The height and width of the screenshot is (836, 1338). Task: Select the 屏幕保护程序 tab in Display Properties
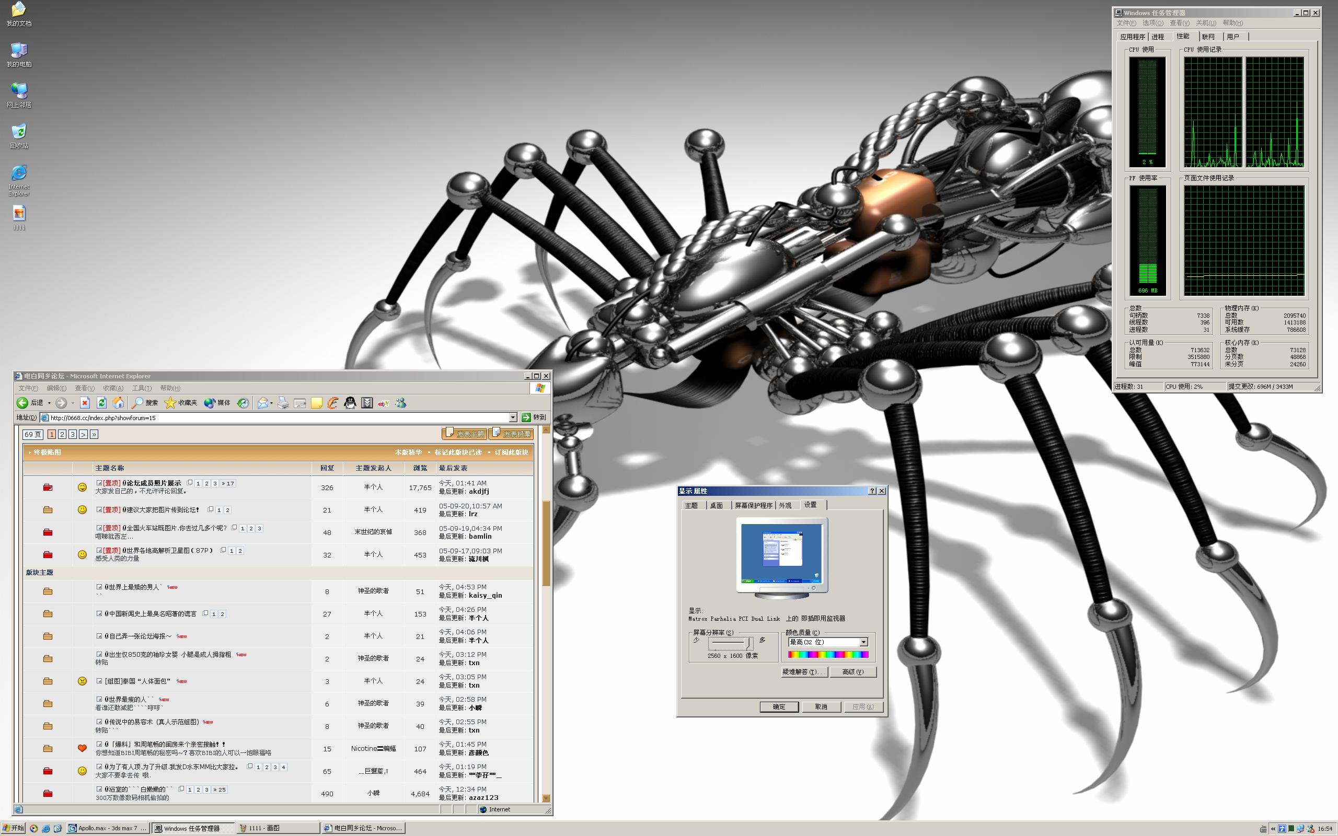tap(753, 505)
